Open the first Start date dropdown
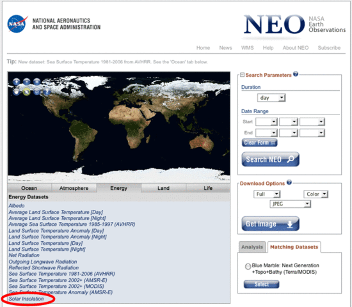Screen dimensions: 352x307 point(266,122)
